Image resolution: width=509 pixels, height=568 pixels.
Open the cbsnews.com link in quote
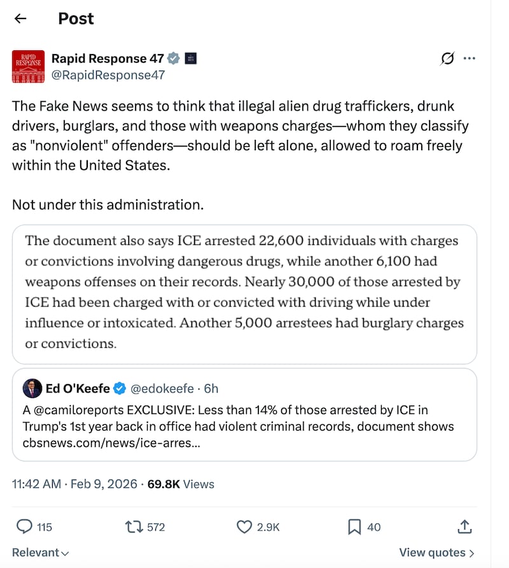pos(111,443)
